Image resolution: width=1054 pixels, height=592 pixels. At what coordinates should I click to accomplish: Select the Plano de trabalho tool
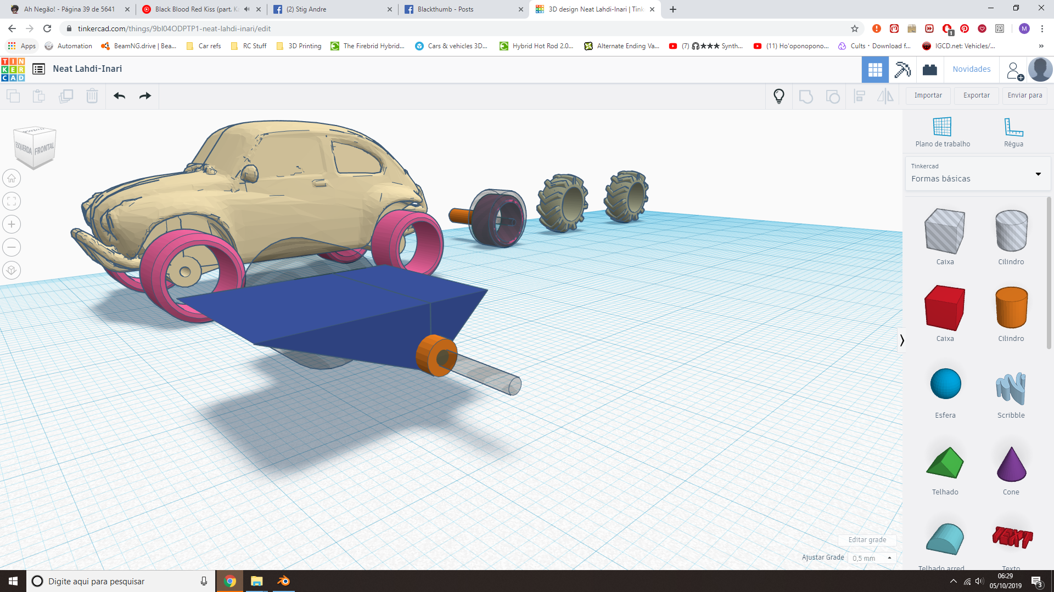pyautogui.click(x=943, y=132)
